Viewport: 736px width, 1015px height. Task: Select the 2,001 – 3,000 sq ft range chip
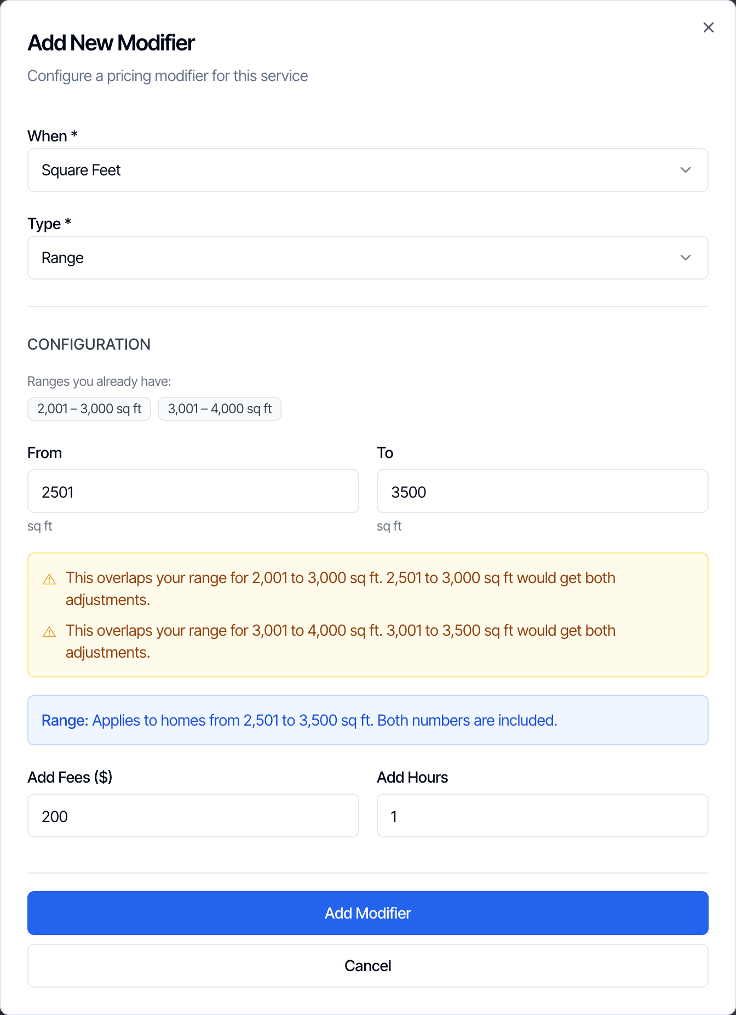89,409
